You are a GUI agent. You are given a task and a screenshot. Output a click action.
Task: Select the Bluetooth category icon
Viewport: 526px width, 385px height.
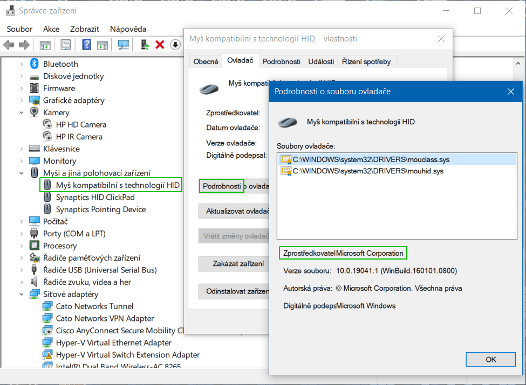tap(34, 64)
